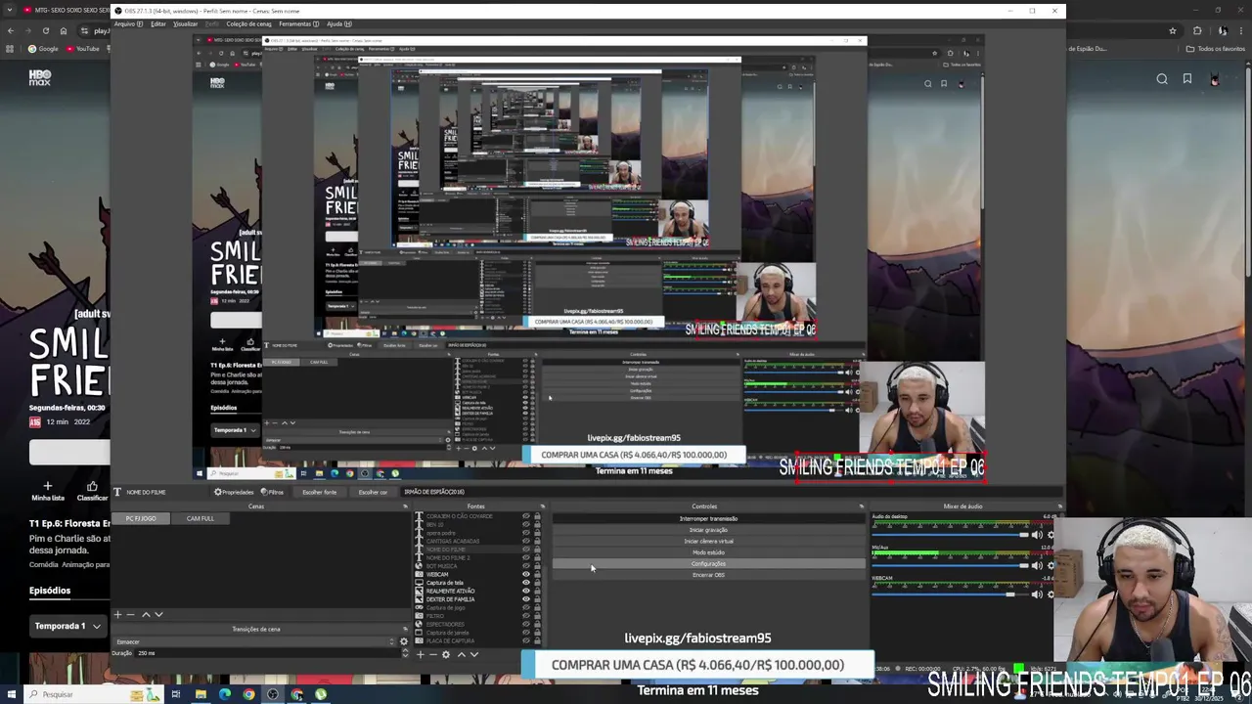The image size is (1252, 704).
Task: Click Iniciar gravação button
Action: tap(708, 530)
